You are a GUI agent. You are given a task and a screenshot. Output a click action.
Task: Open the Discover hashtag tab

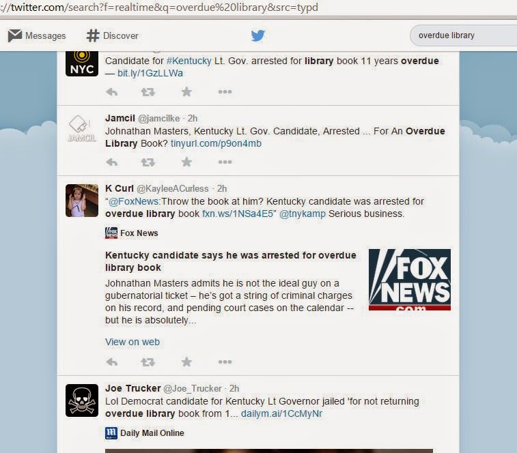click(112, 35)
